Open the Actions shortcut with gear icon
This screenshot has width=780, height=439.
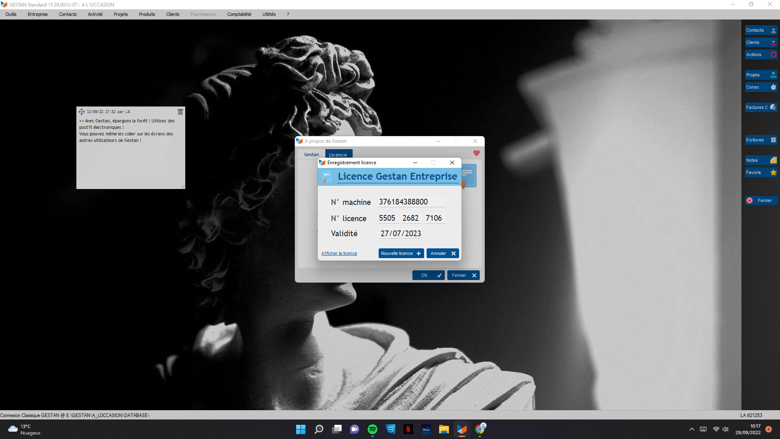point(761,54)
